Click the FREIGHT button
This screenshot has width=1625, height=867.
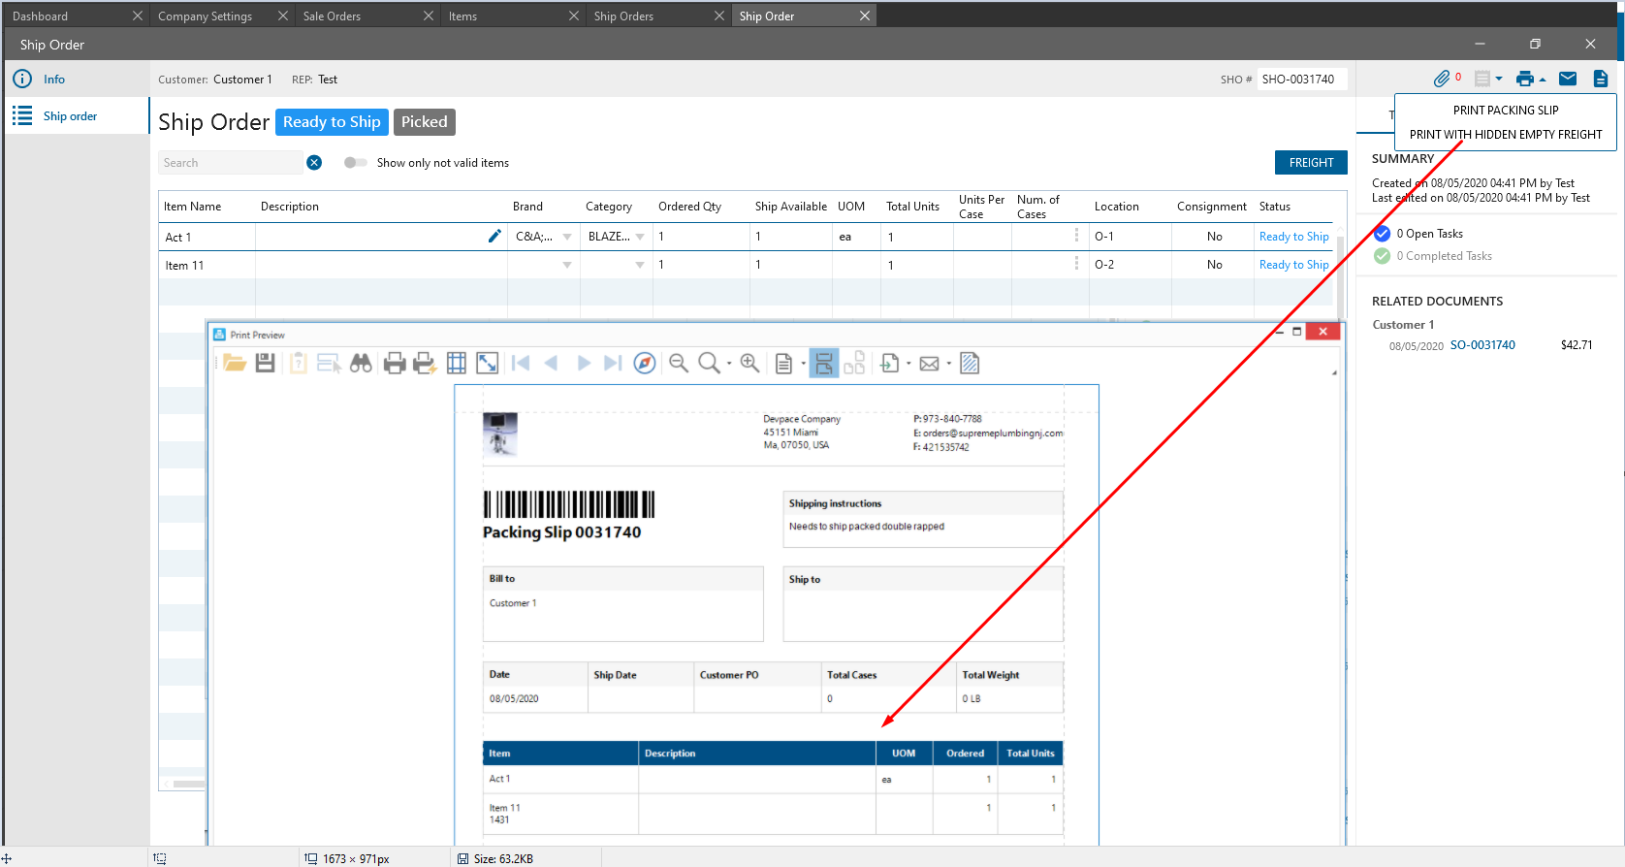[1311, 163]
